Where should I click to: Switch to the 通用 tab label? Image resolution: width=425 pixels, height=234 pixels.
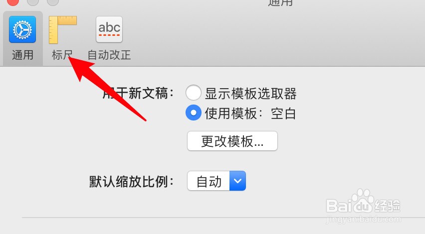(23, 55)
